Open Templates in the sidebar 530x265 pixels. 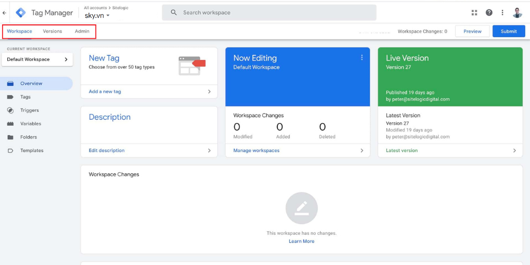point(32,151)
